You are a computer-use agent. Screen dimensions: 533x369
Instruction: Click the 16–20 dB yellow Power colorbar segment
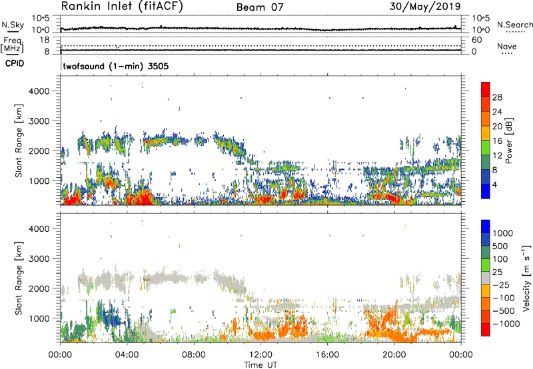(486, 133)
